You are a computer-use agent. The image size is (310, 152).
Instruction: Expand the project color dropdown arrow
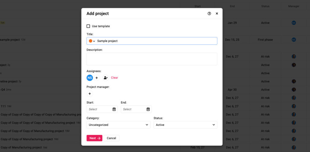click(94, 41)
